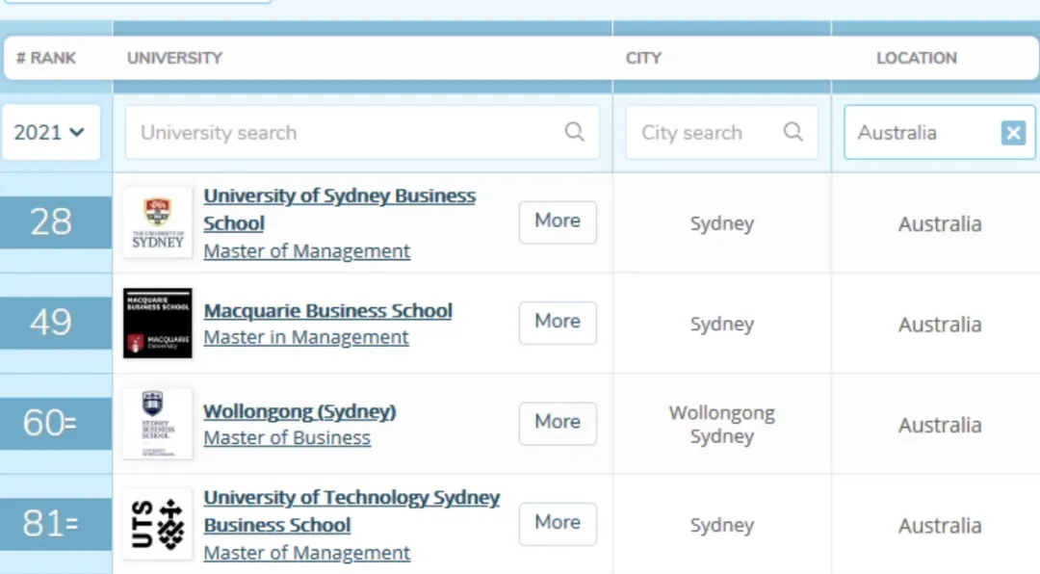This screenshot has height=574, width=1040.
Task: Click the university search magnifier icon
Action: pyautogui.click(x=574, y=131)
